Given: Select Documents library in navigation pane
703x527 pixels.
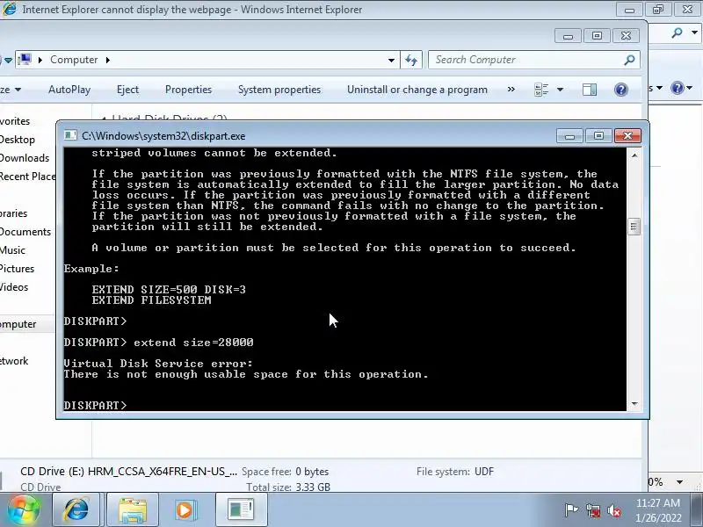Looking at the screenshot, I should [25, 232].
